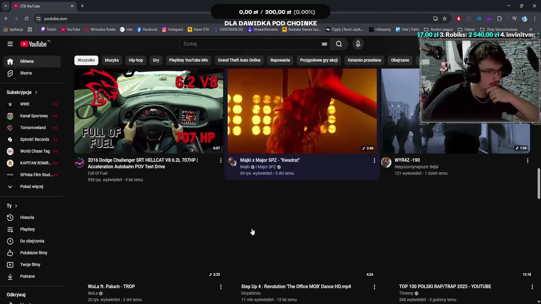The width and height of the screenshot is (541, 304).
Task: Go back with browser back arrow
Action: click(6, 19)
